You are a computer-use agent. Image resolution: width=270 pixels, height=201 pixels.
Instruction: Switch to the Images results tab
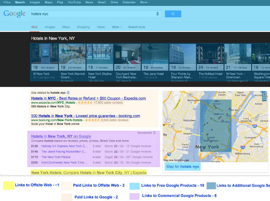pyautogui.click(x=50, y=27)
